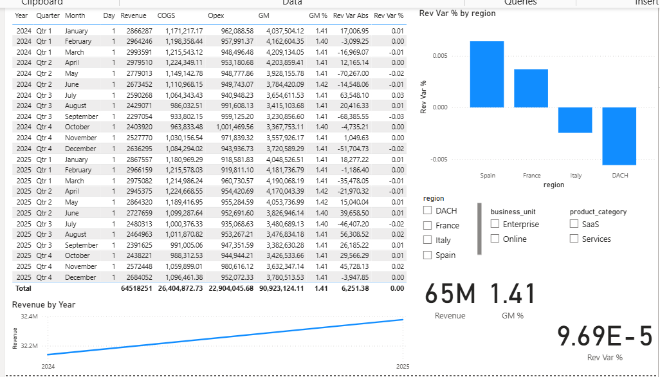Tick the Services product category checkbox

click(x=574, y=239)
